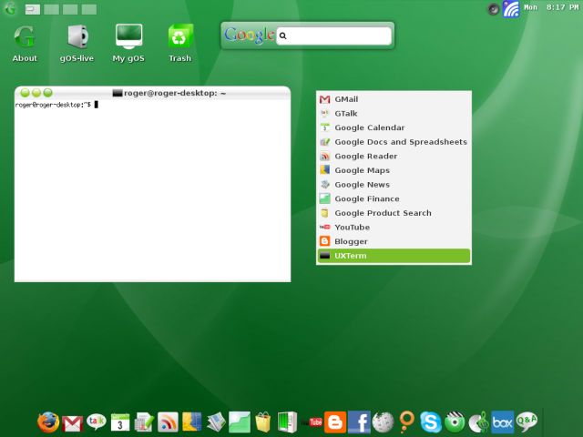This screenshot has width=583, height=437.
Task: Open Google Talk bubble in the dock
Action: point(97,422)
